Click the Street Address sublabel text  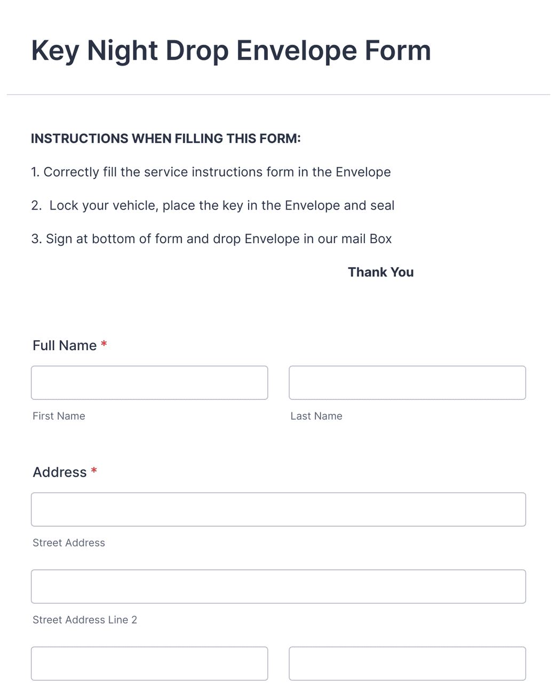pos(68,543)
